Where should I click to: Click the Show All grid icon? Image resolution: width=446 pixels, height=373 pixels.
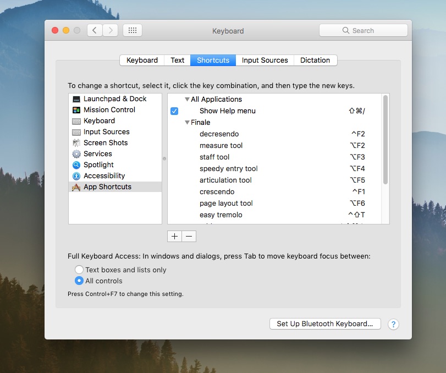pos(133,31)
